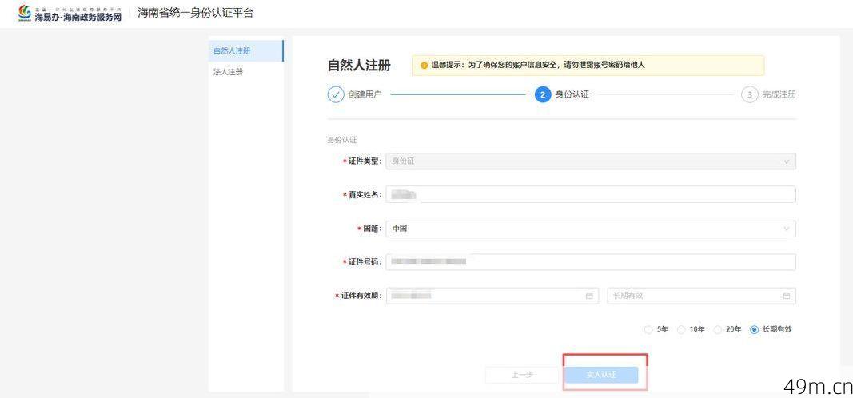Select the 20年 validity radio button
Viewport: 853px width, 398px height.
click(718, 329)
